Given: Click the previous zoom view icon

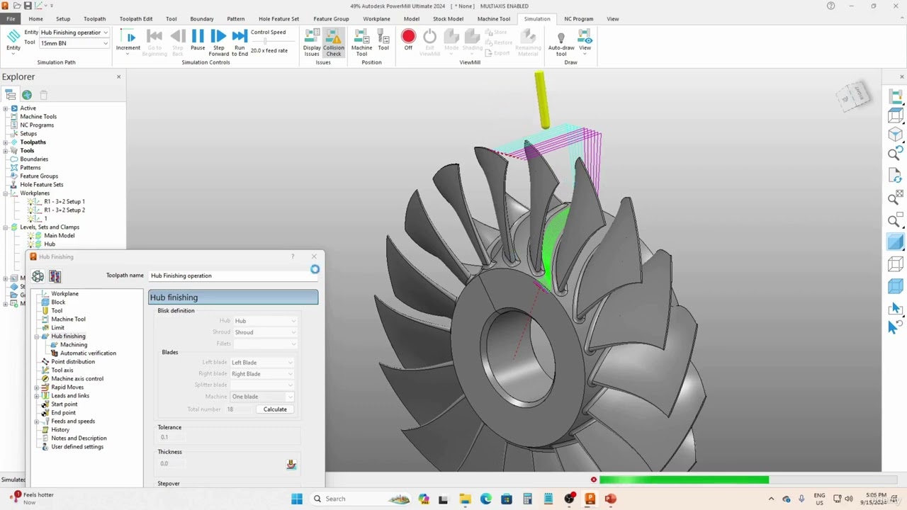Looking at the screenshot, I should point(896,154).
